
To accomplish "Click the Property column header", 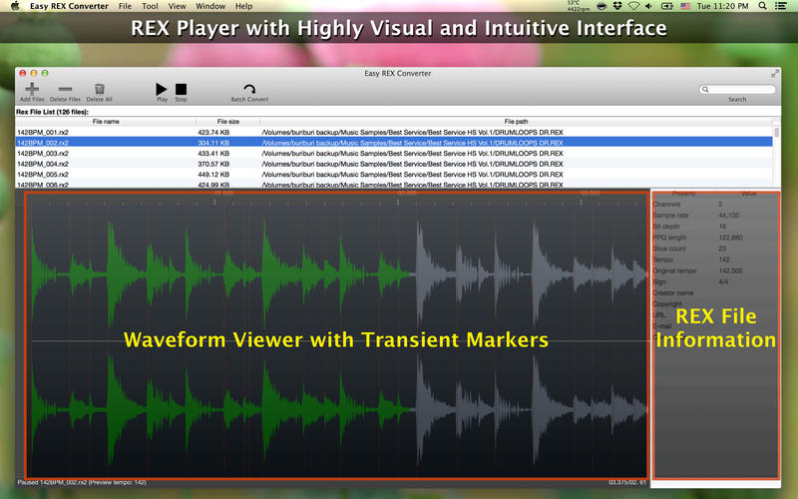I will 683,194.
